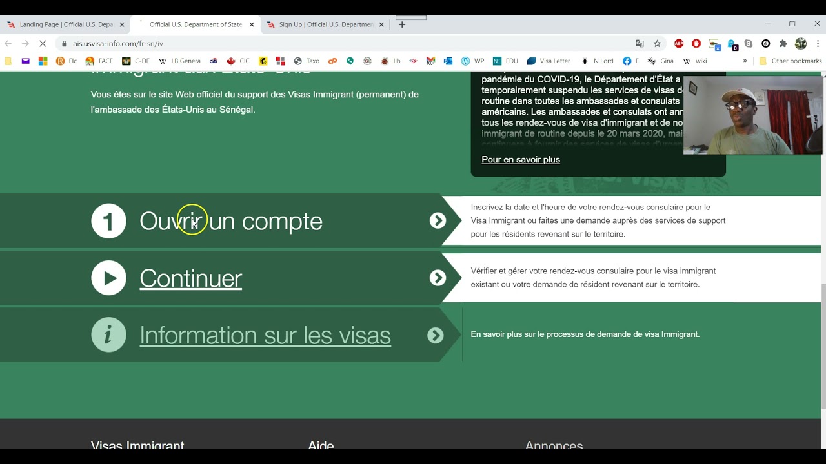Open the Elc bookmark
The width and height of the screenshot is (826, 464).
[66, 61]
